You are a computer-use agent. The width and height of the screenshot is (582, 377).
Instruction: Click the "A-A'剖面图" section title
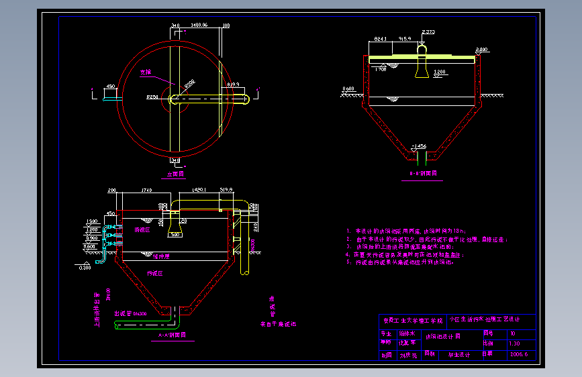(x=173, y=335)
